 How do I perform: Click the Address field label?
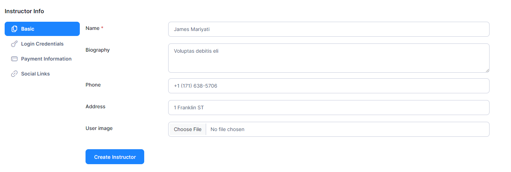95,106
